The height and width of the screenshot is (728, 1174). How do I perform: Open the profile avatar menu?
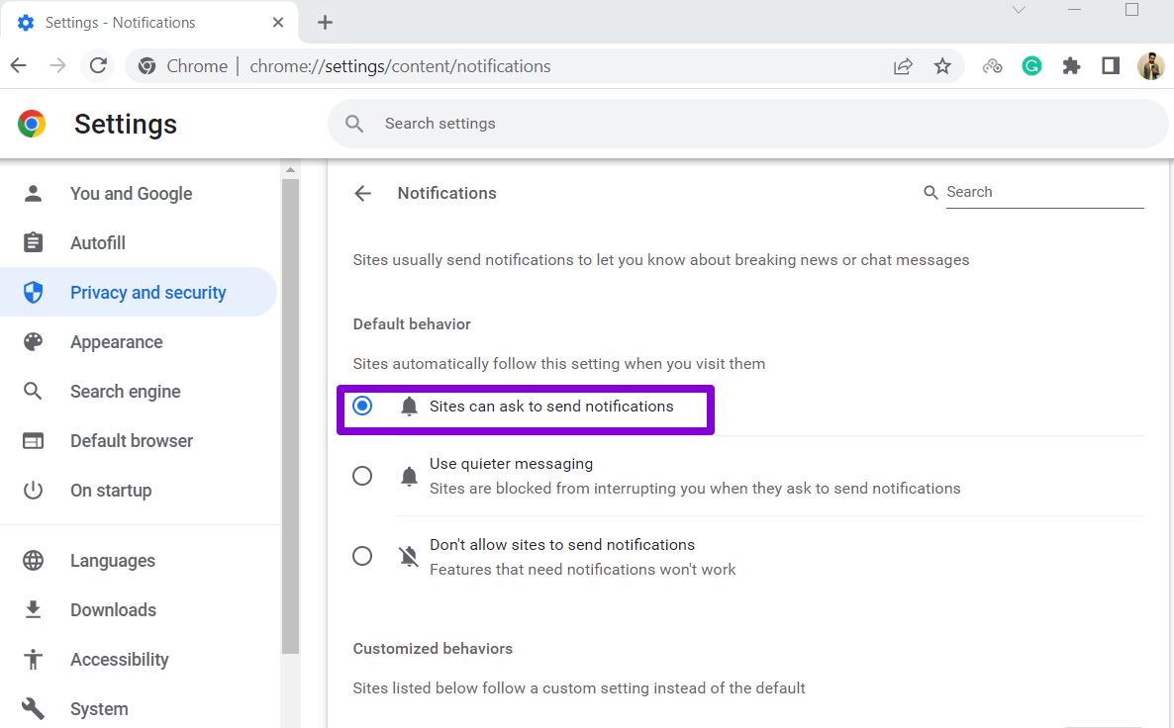[1151, 66]
